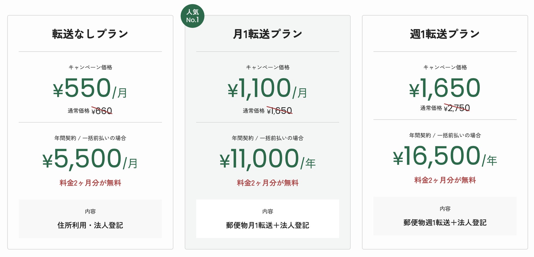The image size is (534, 257).
Task: Click the crossed-out ¥2,750 regular price
Action: pos(457,108)
